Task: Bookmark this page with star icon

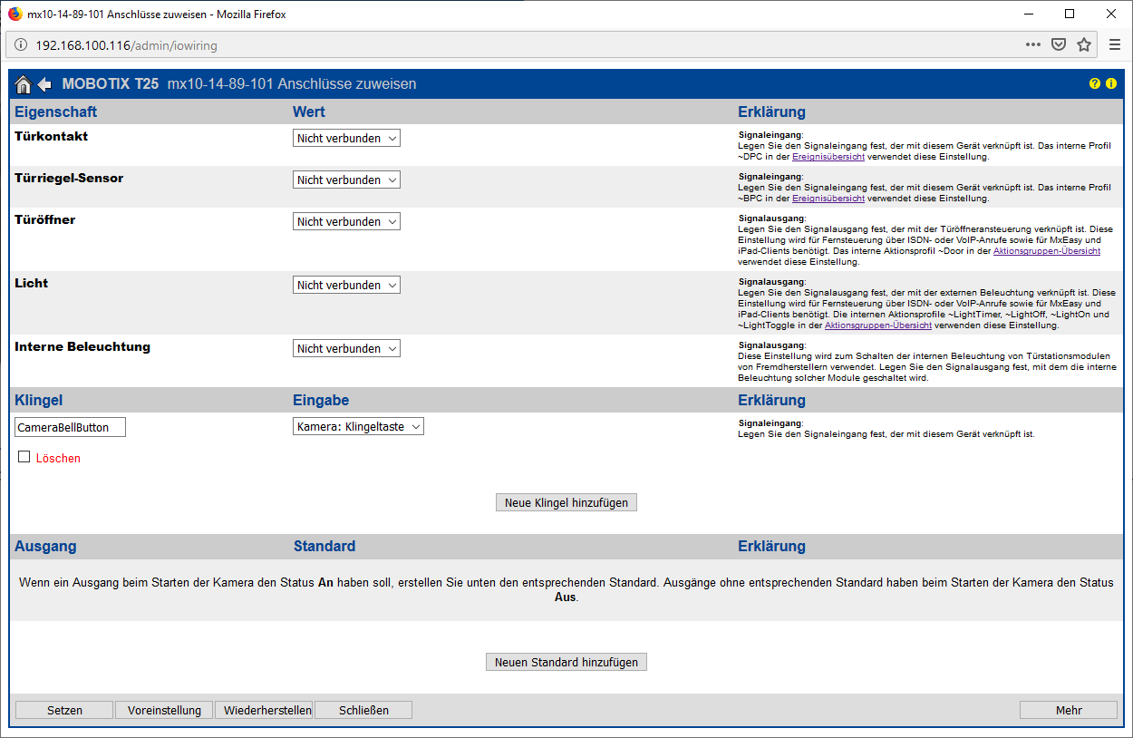Action: pos(1084,44)
